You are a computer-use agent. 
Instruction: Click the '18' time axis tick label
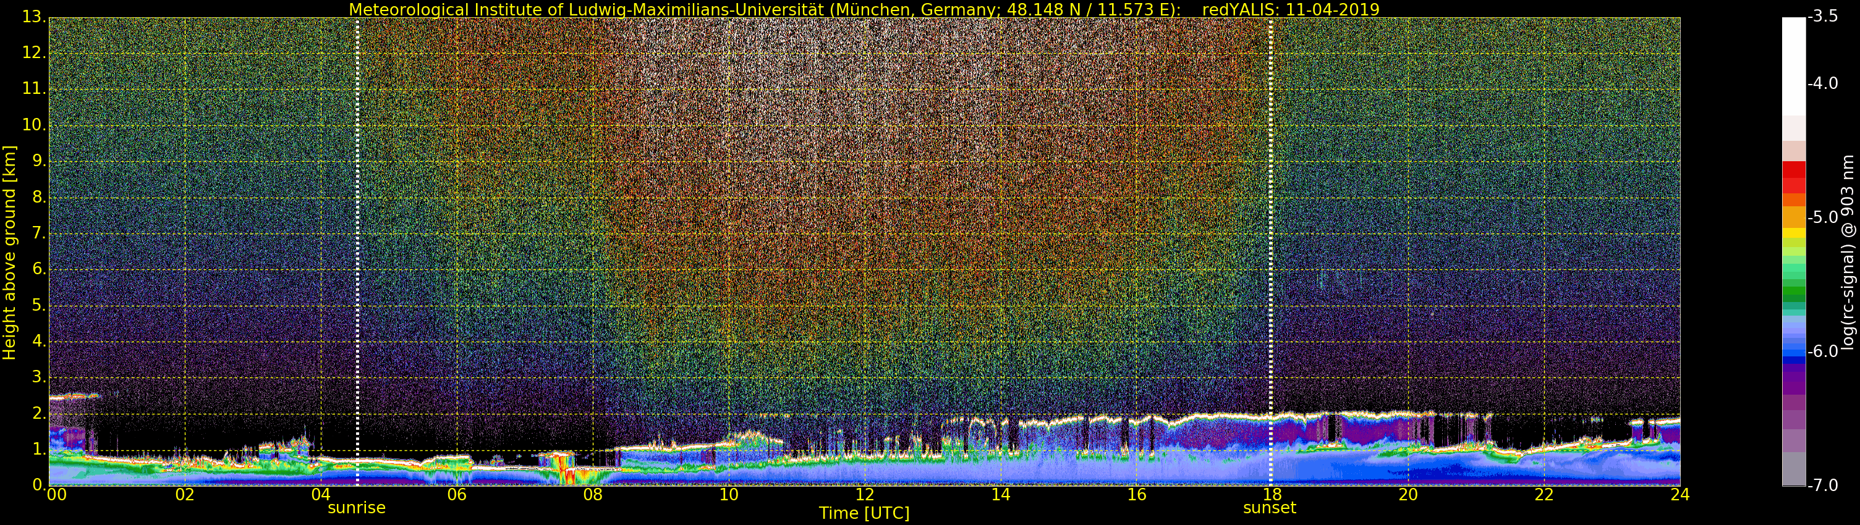1272,495
